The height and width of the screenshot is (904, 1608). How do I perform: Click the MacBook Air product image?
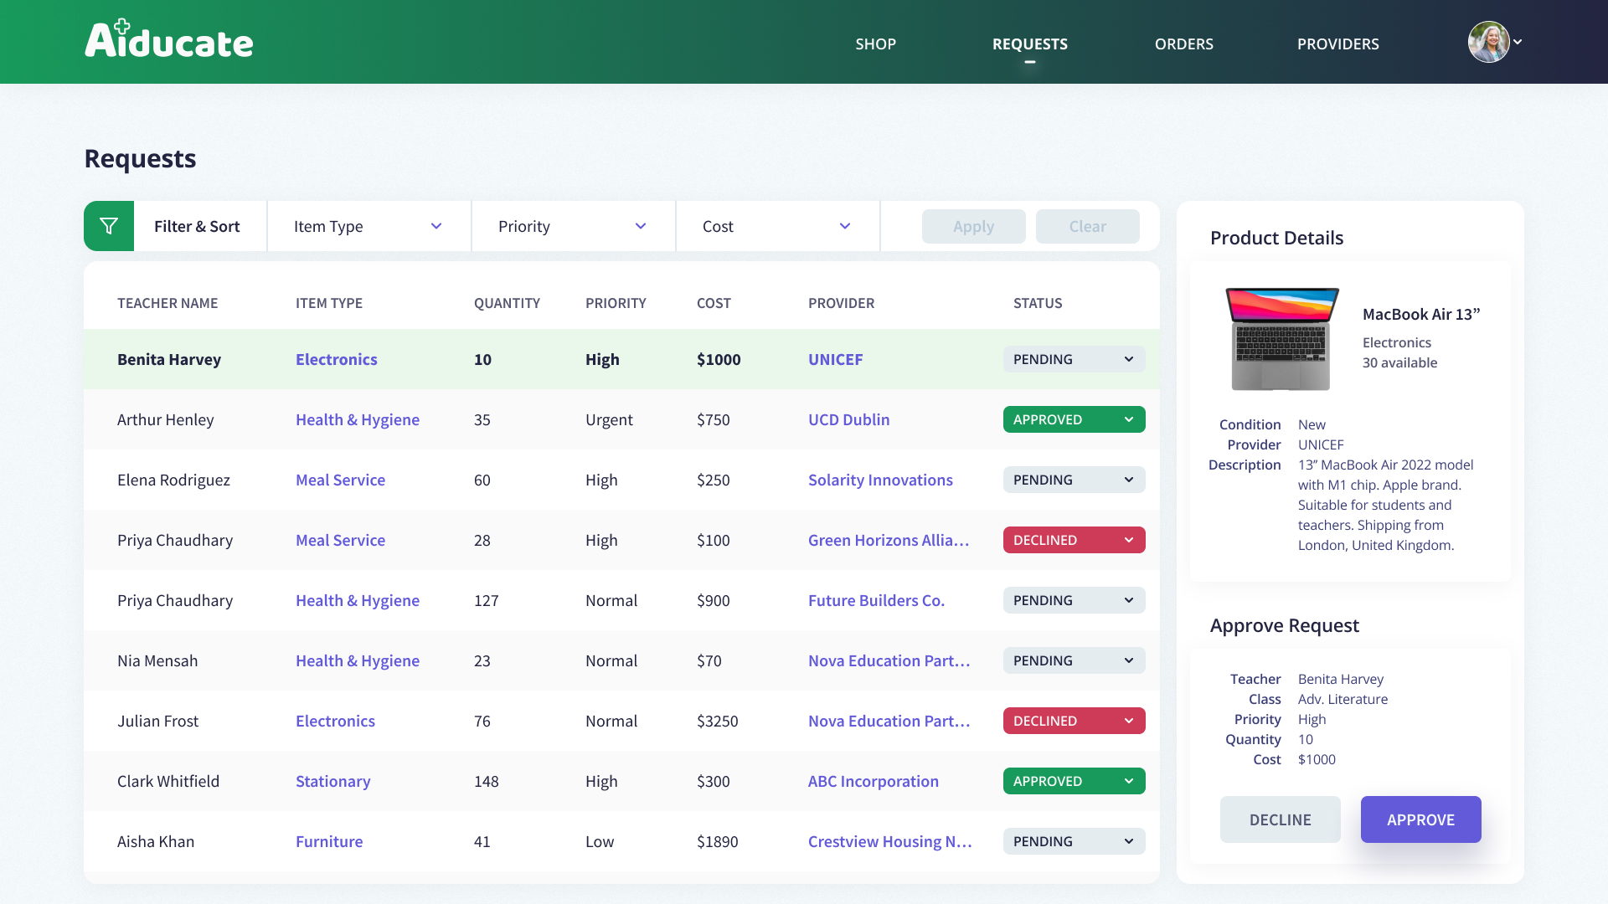click(x=1281, y=339)
